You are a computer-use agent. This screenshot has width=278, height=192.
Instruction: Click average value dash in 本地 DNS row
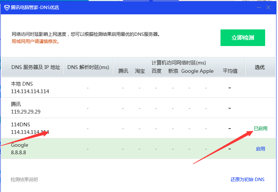pos(230,88)
